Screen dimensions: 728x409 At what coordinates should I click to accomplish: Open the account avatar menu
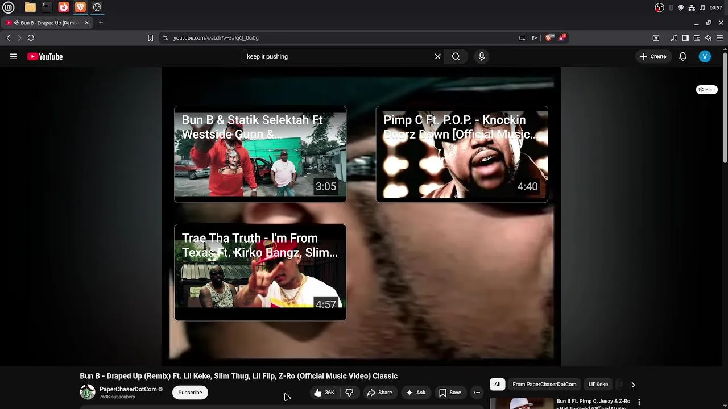coord(705,56)
